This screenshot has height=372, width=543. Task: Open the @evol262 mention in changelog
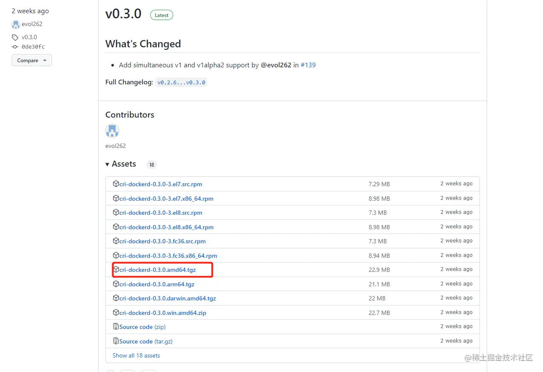276,65
